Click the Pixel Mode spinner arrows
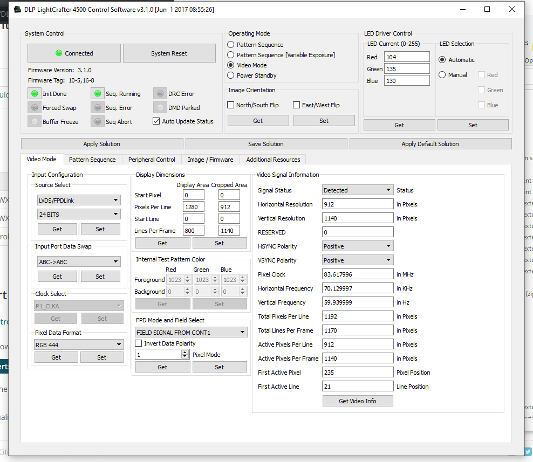The image size is (533, 462). pos(185,354)
